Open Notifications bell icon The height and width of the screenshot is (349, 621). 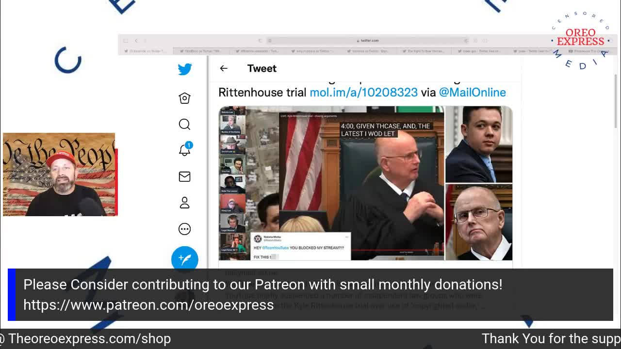[x=185, y=150]
